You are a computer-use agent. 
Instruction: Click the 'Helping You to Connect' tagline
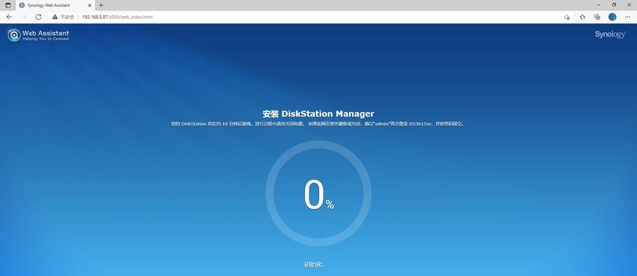point(46,39)
